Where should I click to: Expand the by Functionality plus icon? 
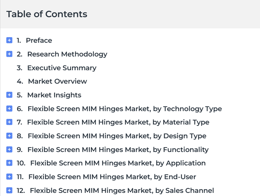(9, 149)
